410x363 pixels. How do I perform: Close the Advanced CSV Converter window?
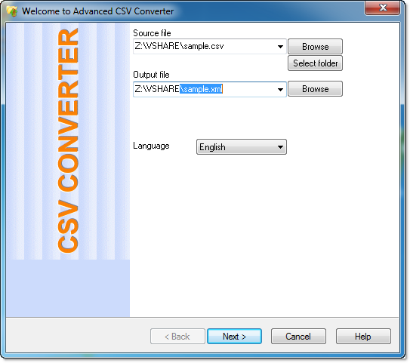click(x=382, y=8)
